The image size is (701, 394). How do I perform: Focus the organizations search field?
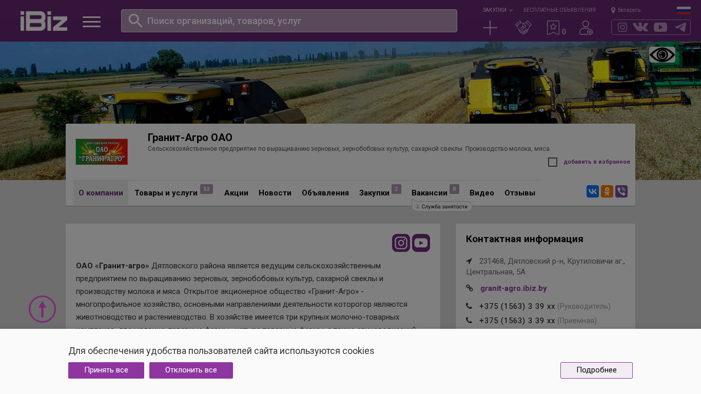[289, 21]
